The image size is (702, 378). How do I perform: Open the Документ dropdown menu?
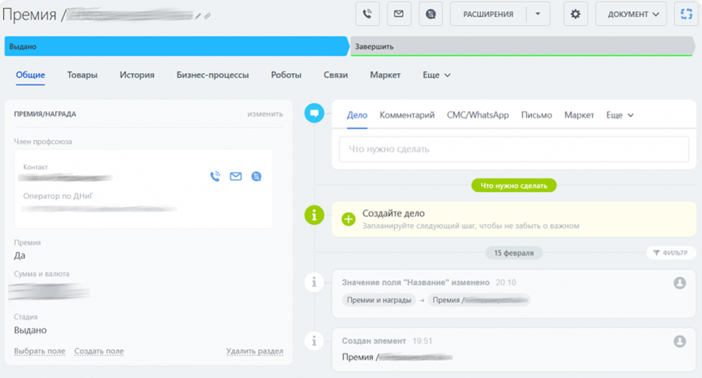click(x=631, y=14)
